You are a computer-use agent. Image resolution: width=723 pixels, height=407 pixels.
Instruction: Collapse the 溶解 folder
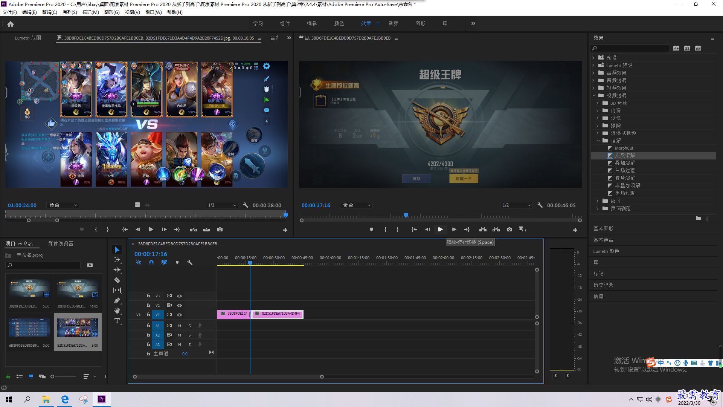598,141
